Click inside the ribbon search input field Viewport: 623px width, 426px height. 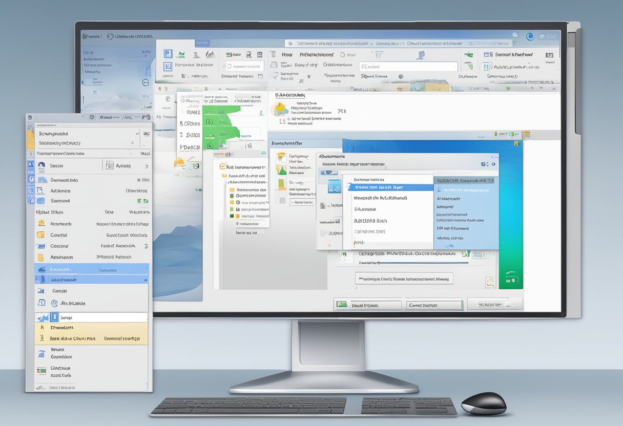point(407,66)
